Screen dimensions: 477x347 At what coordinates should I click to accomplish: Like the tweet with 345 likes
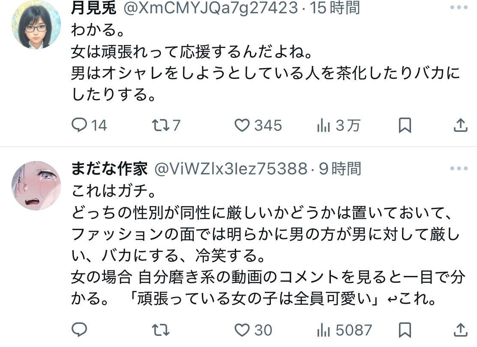tap(258, 125)
